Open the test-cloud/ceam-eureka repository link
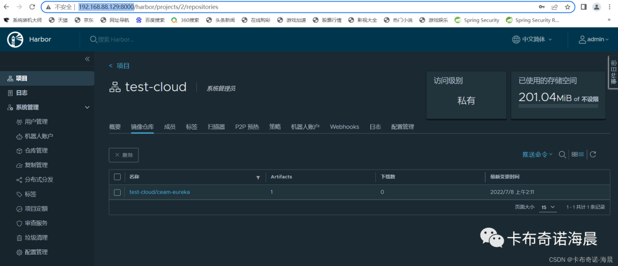 coord(160,192)
